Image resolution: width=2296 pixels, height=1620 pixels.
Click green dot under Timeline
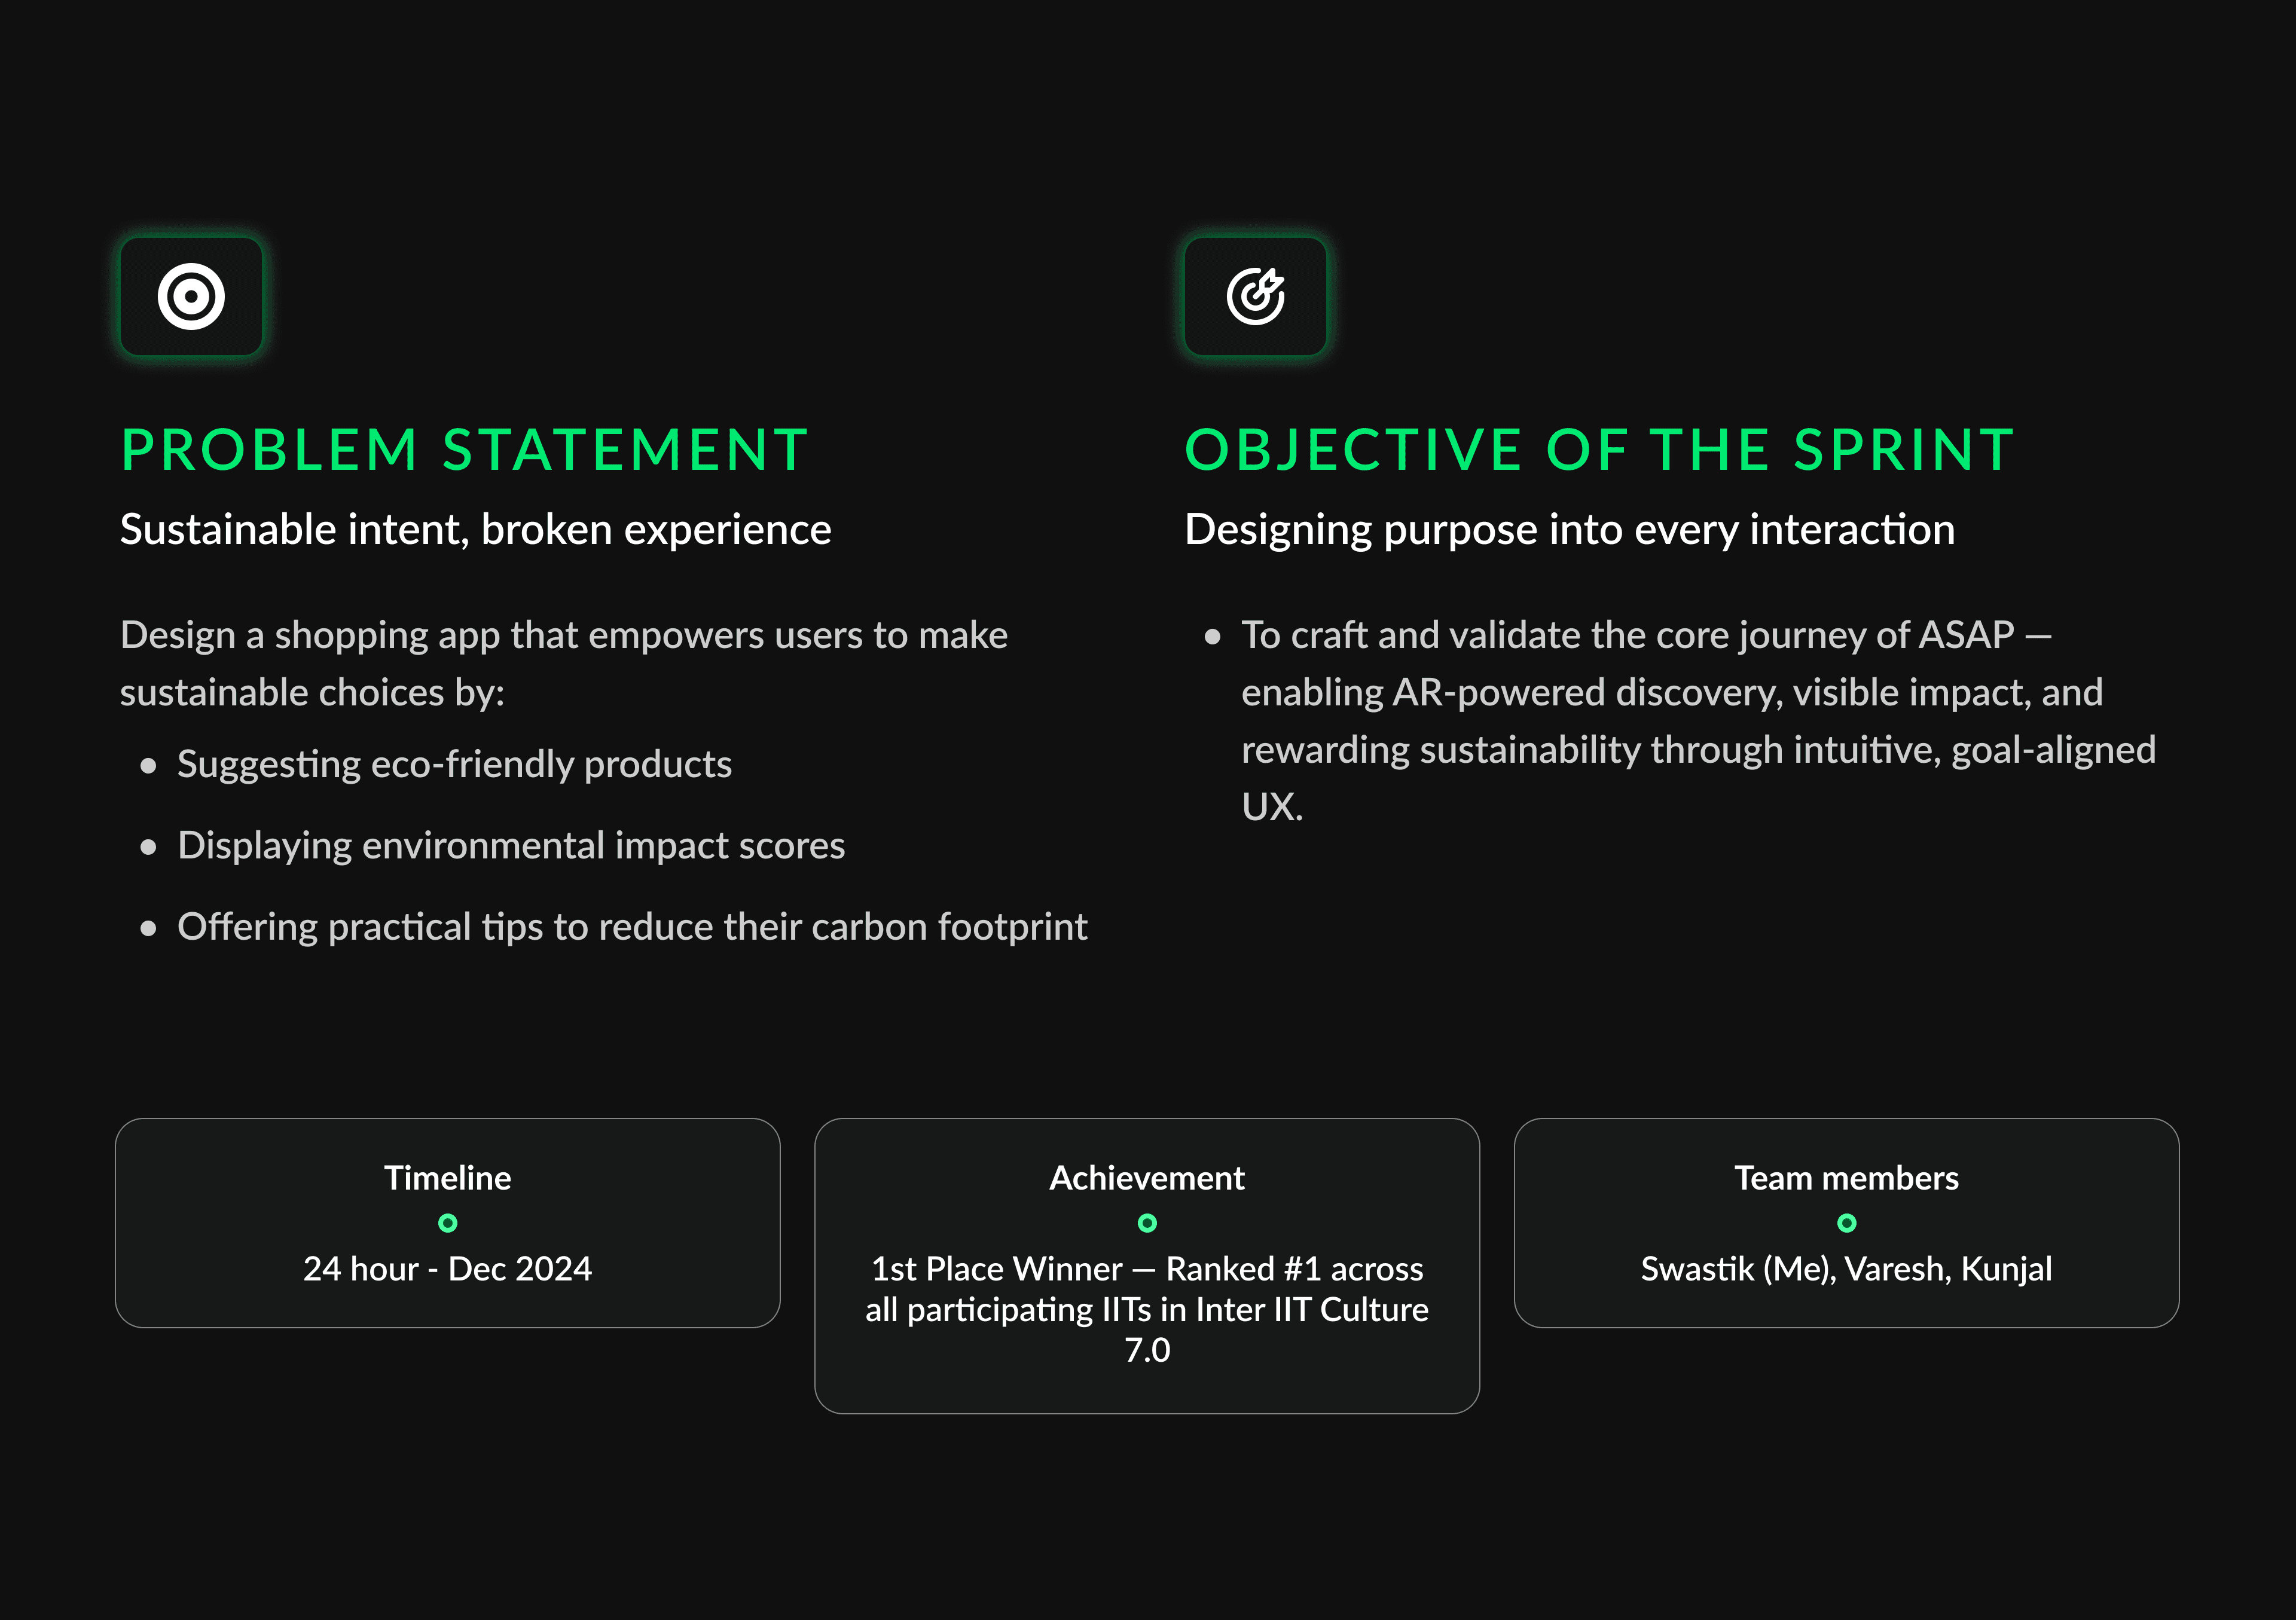pos(448,1223)
